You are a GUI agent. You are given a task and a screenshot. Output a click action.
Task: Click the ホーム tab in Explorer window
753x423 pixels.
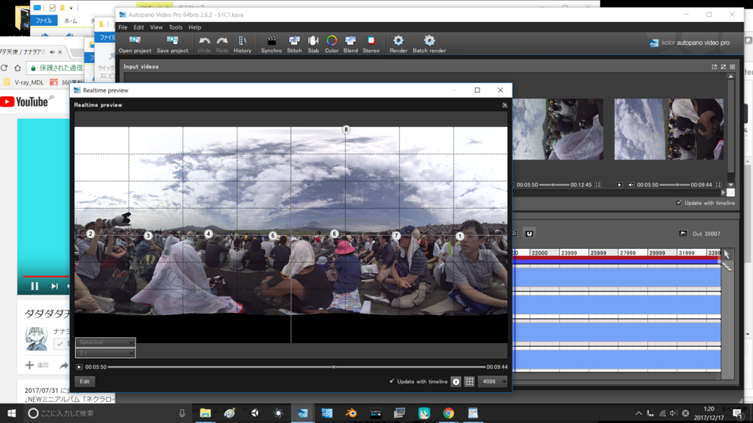pos(71,21)
